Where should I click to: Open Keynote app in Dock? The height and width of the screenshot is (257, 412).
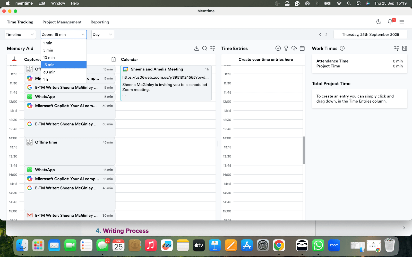[x=215, y=246]
